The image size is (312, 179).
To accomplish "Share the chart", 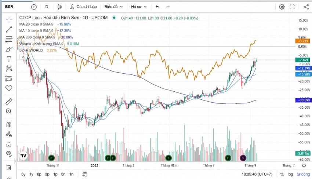I will pos(306,7).
